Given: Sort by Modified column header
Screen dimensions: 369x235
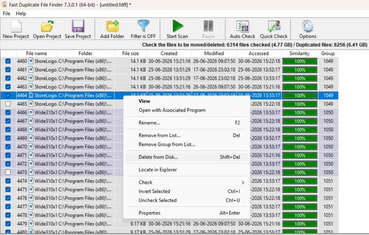Looking at the screenshot, I should [214, 53].
